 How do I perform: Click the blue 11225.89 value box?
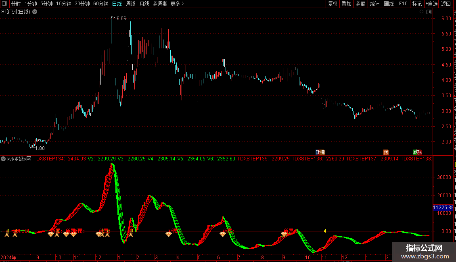[x=443, y=208]
